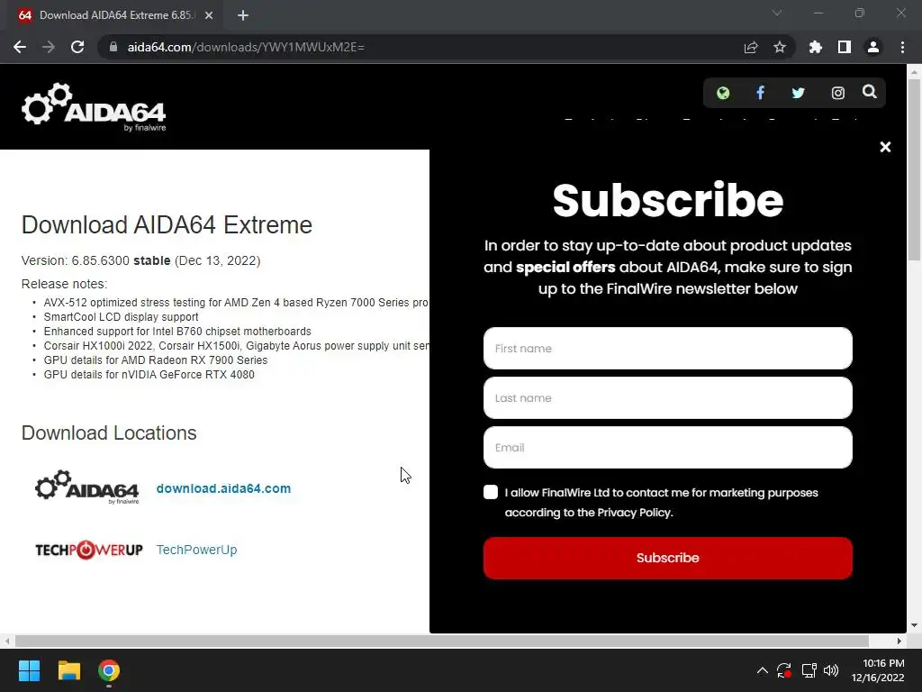Open the TechPowerUp download link
The height and width of the screenshot is (692, 922).
coord(196,550)
